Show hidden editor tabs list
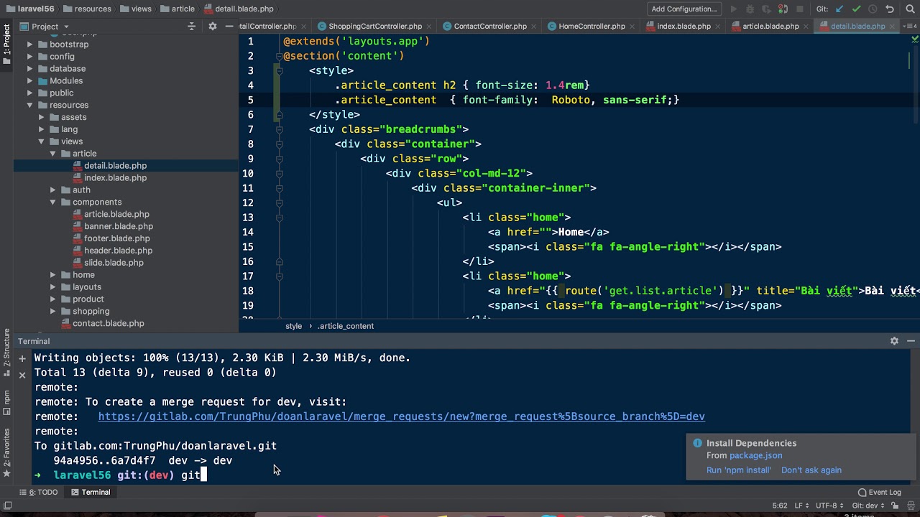 [x=911, y=27]
